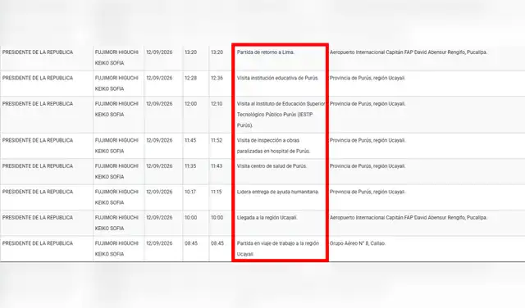Click 'Grupo Aéreo N° 8, Callao.' location
Viewport: 525px width, 308px height.
(358, 243)
